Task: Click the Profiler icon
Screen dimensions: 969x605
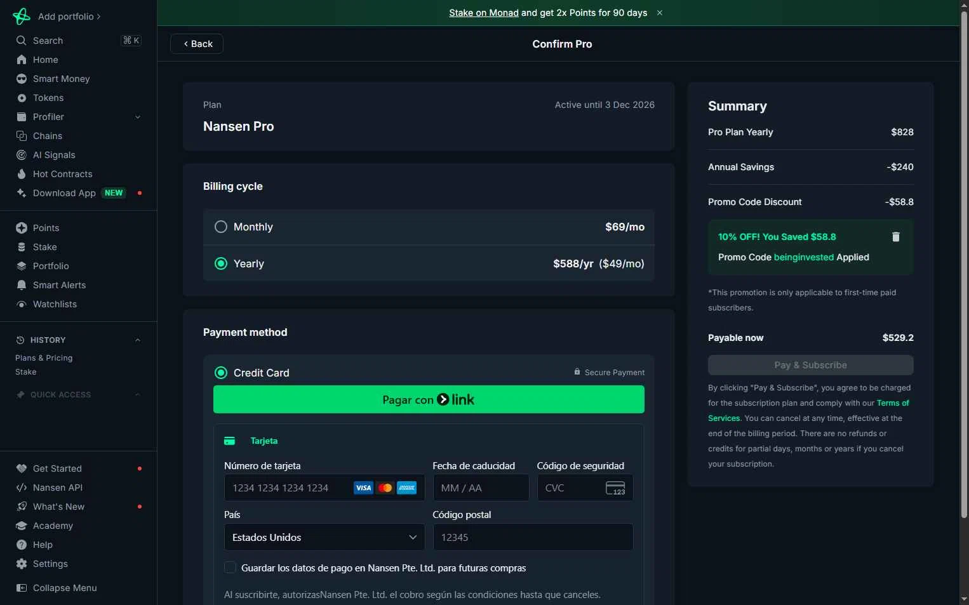Action: (22, 117)
